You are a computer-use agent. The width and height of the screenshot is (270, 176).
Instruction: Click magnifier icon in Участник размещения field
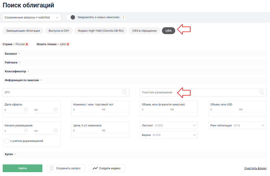pos(261,92)
